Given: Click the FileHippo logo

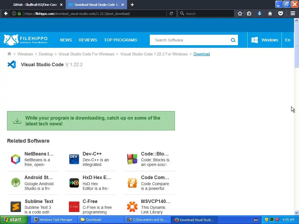Looking at the screenshot, I should (25, 40).
